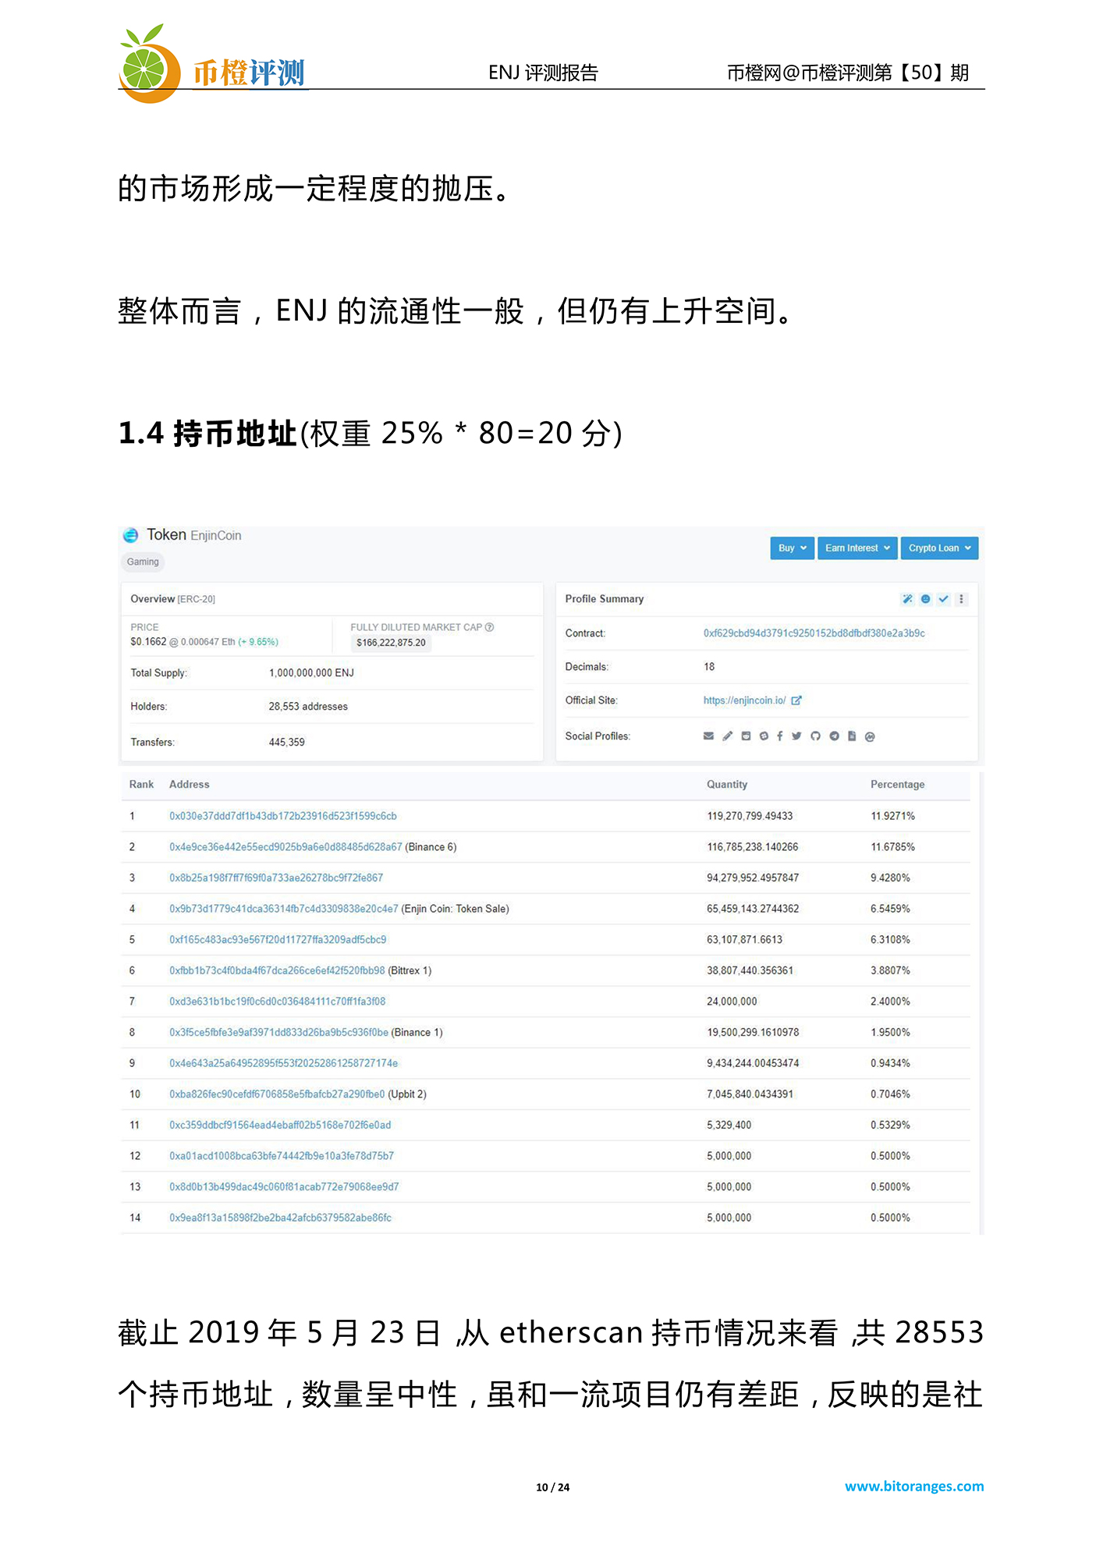Click the holders table vertical scrollbar
The image size is (1103, 1560).
(981, 1003)
